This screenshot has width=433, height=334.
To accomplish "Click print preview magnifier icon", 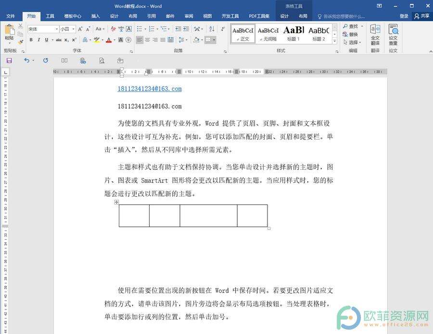I will (102, 61).
